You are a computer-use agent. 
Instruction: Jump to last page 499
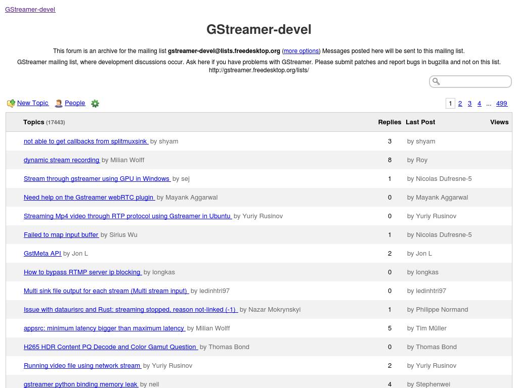(501, 103)
